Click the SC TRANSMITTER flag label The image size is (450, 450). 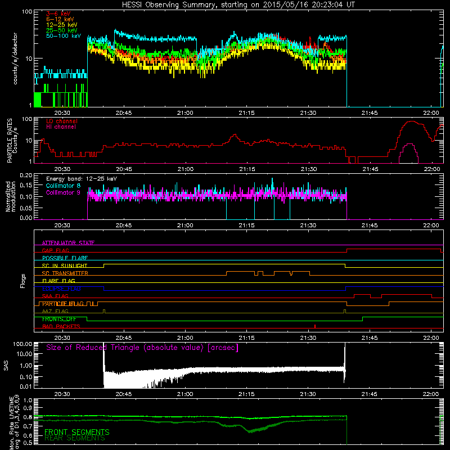click(65, 273)
